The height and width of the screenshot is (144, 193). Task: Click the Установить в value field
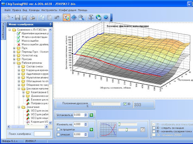pos(79,115)
